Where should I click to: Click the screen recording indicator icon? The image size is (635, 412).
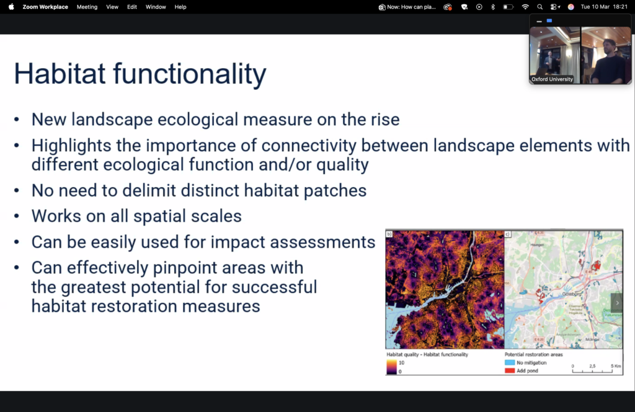click(448, 7)
